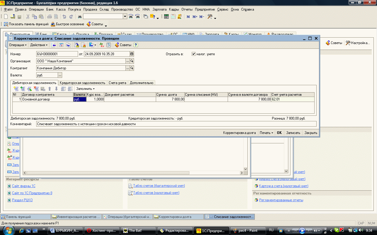377x235 pixels.
Task: Click the ellipsis select button for Валюта
Action: click(x=60, y=75)
